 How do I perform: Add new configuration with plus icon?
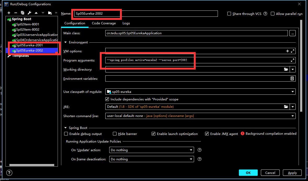click(9, 13)
